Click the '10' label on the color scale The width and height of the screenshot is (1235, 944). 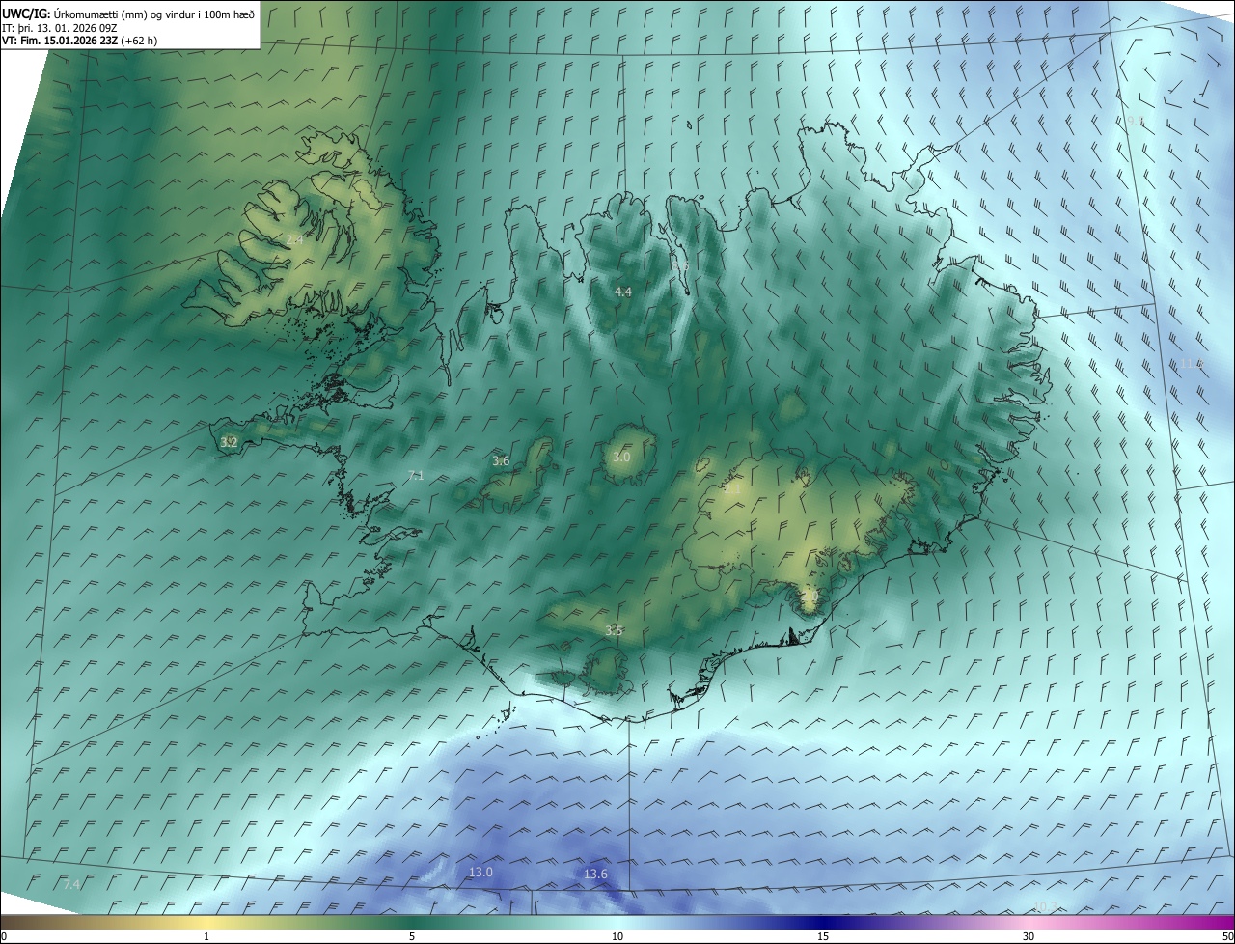coord(617,936)
